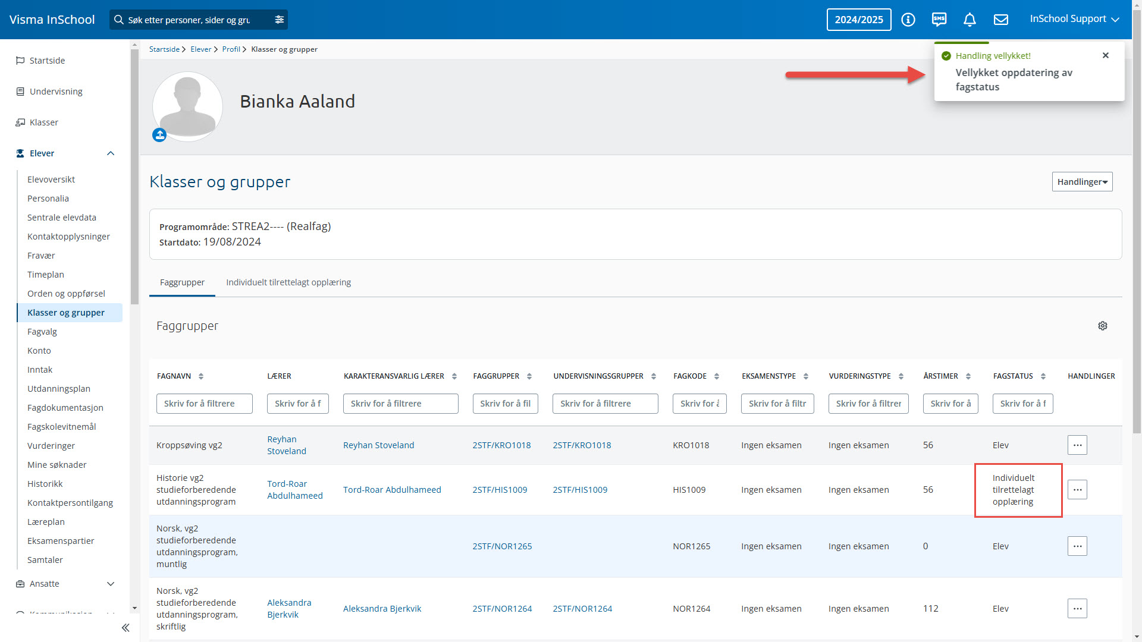The height and width of the screenshot is (642, 1142).
Task: Click the Fagkode filter input field
Action: [x=699, y=404]
